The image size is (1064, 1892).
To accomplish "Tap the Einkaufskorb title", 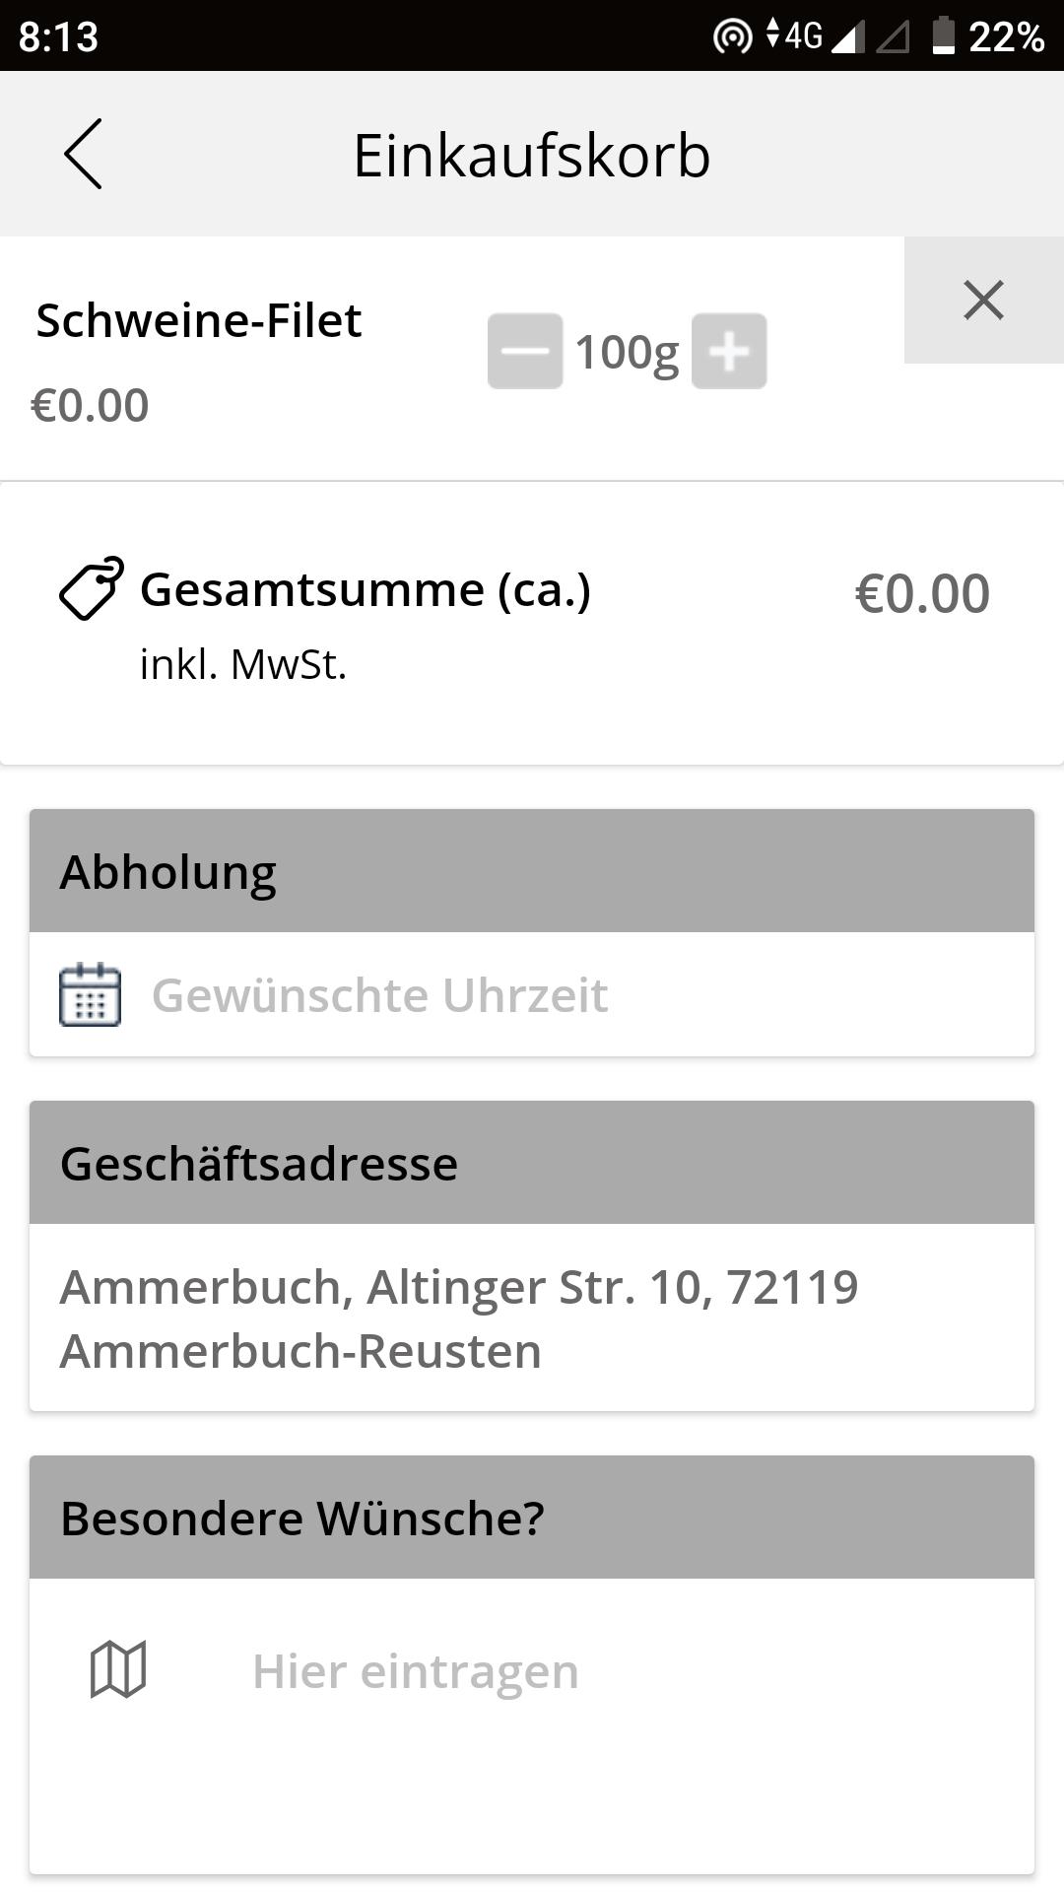I will [x=532, y=155].
